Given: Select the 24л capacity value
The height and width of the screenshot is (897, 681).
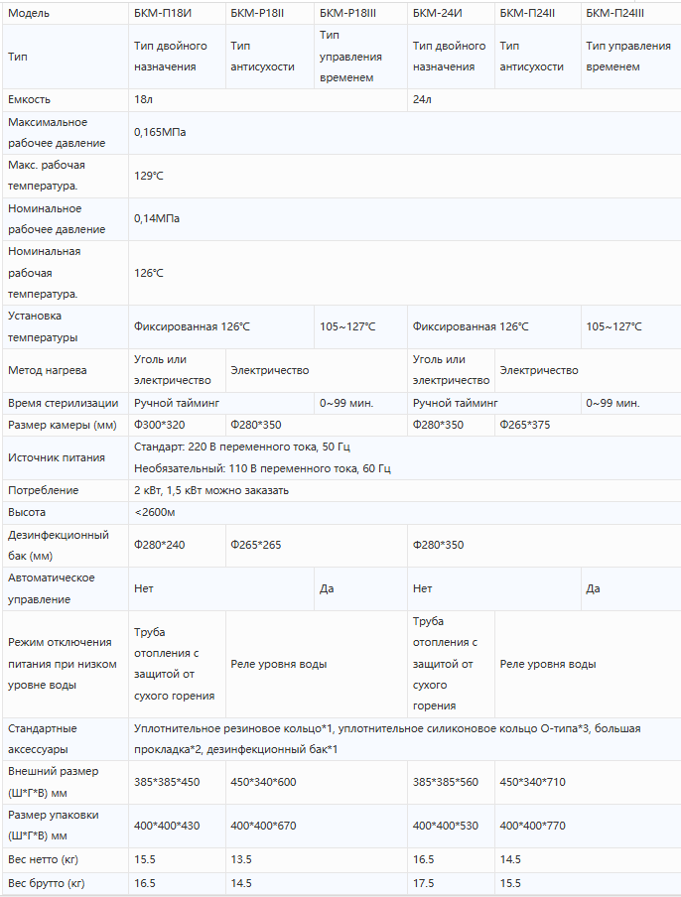Looking at the screenshot, I should pos(421,100).
